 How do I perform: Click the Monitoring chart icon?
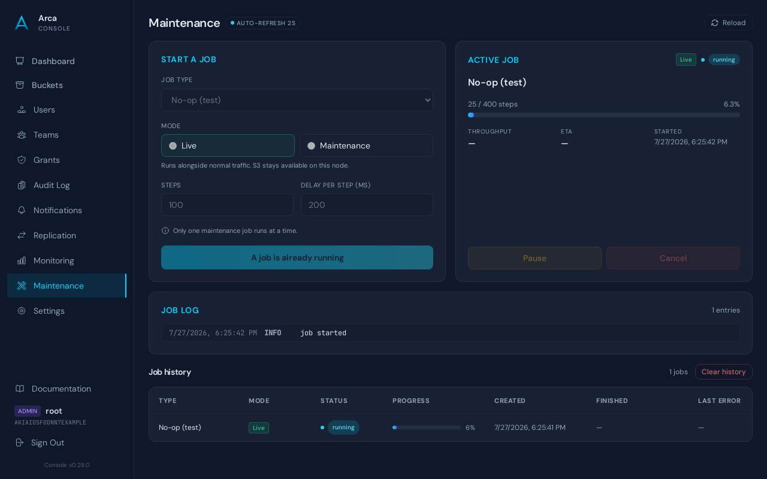22,260
